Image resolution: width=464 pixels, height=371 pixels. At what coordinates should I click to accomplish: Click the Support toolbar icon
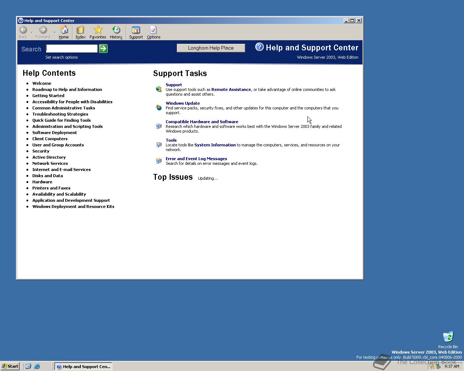136,30
